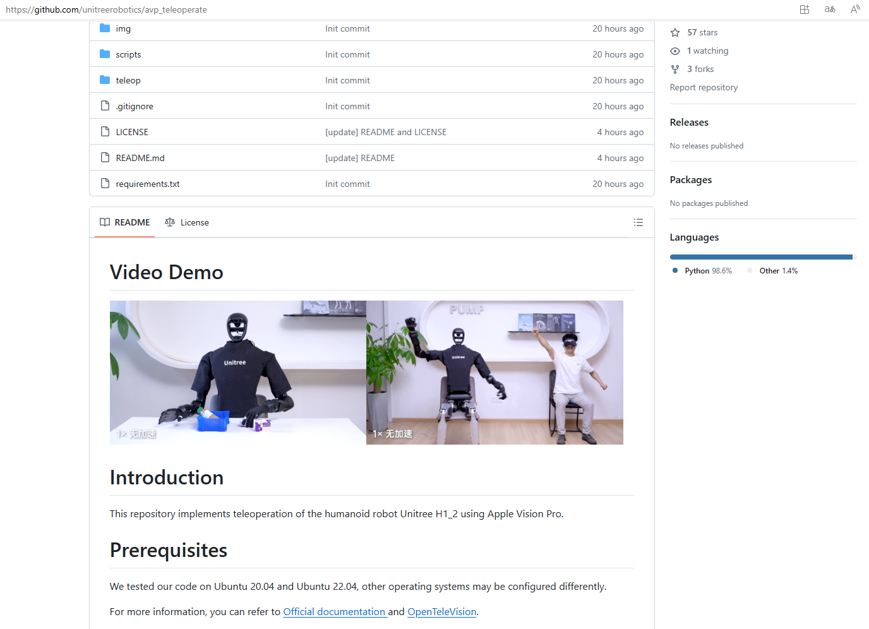This screenshot has width=869, height=629.
Task: Click the .gitignore file icon
Action: (x=105, y=106)
